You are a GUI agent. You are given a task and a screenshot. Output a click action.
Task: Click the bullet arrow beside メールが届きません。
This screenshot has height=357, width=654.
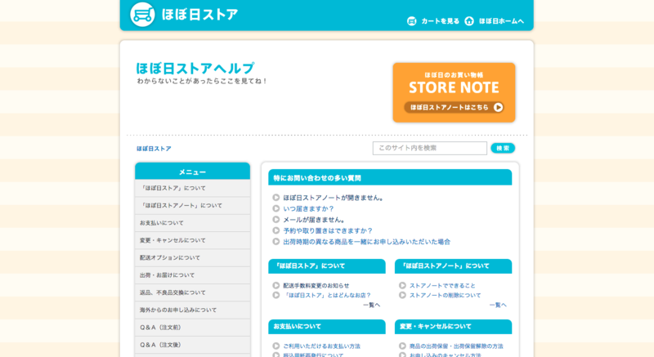coord(276,220)
